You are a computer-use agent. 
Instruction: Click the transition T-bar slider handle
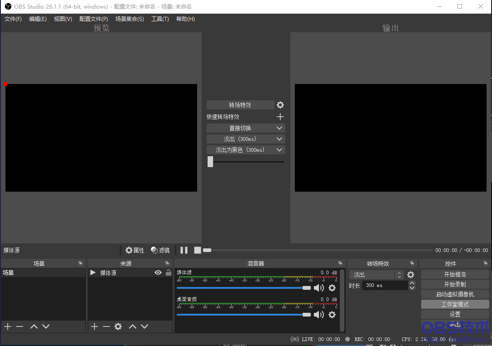210,162
